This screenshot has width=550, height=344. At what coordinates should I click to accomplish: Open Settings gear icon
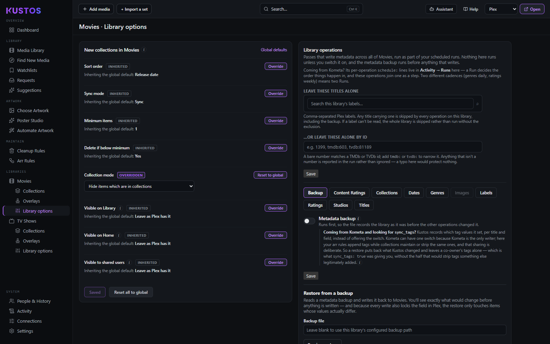[12, 331]
